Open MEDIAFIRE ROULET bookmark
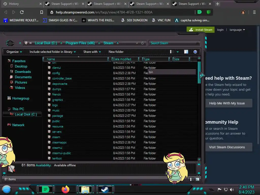 [21, 20]
